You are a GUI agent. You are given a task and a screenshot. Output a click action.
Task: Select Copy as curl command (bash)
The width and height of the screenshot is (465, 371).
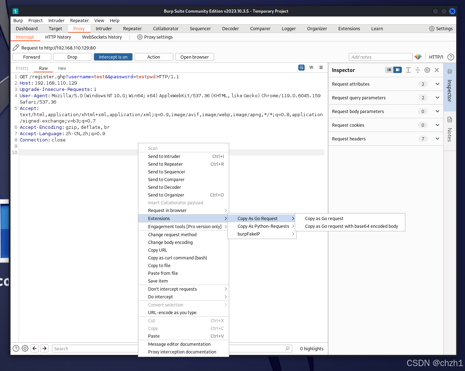click(184, 258)
